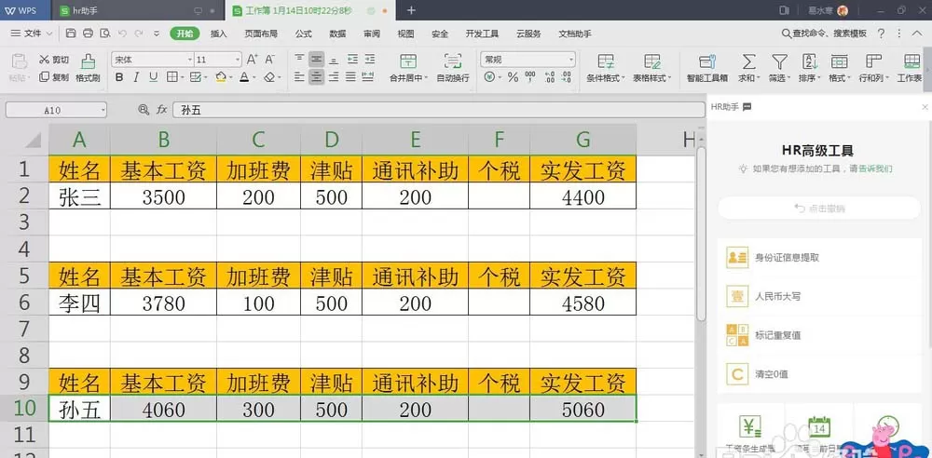This screenshot has height=458, width=932.
Task: Select the Format Painter (格式刷) tool
Action: [88, 68]
